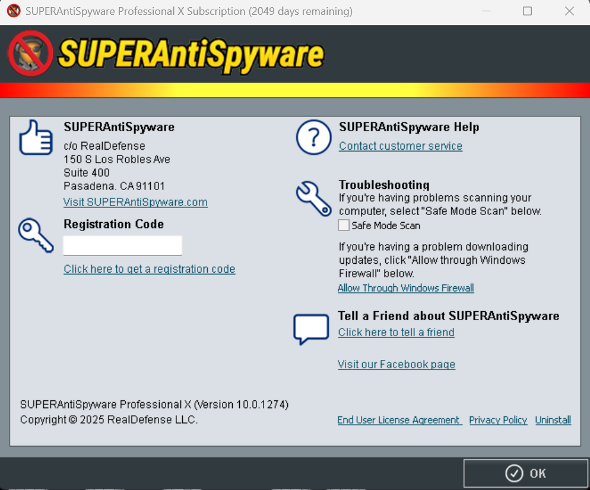Enable the Safe Mode Scan checkbox

(x=344, y=225)
